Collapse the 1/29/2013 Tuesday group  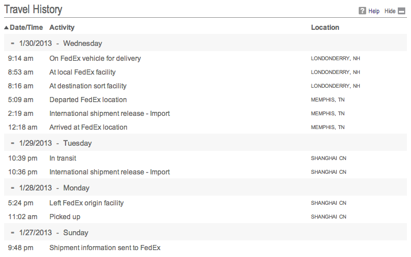pyautogui.click(x=13, y=143)
